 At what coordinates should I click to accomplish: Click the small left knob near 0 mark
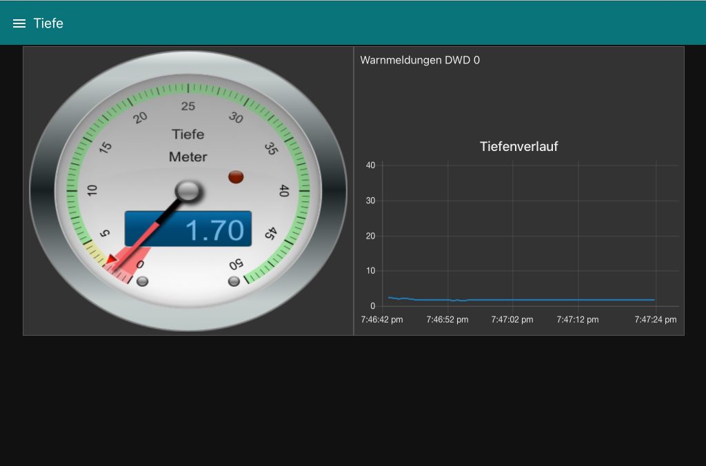pyautogui.click(x=143, y=281)
